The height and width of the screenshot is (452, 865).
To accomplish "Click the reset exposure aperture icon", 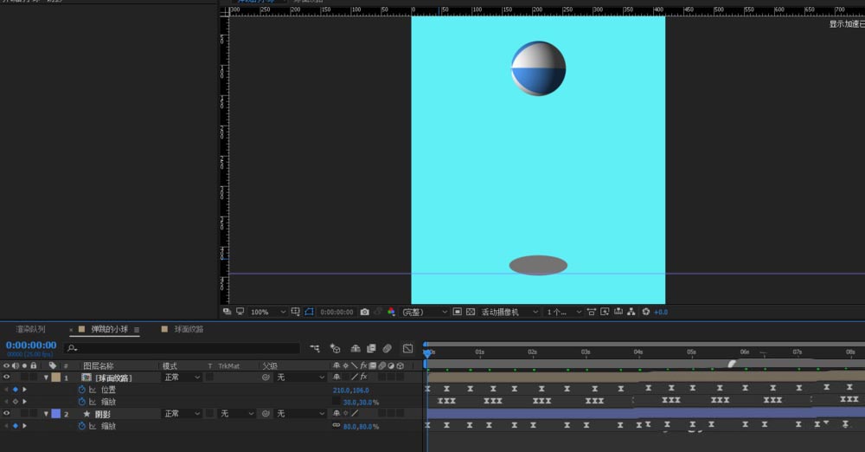I will click(x=645, y=312).
